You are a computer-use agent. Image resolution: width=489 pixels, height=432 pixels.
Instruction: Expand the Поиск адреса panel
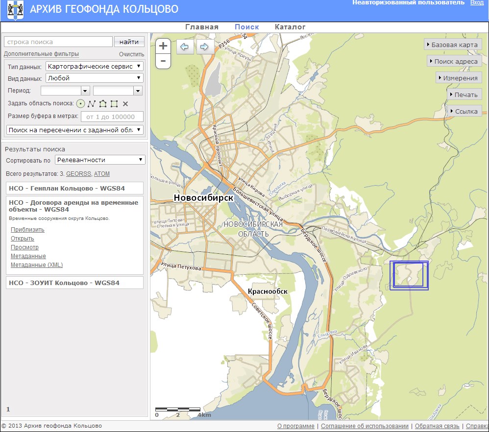pos(454,61)
